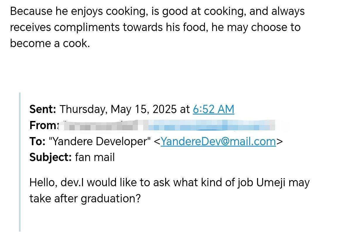Click the bold To label

(x=37, y=141)
